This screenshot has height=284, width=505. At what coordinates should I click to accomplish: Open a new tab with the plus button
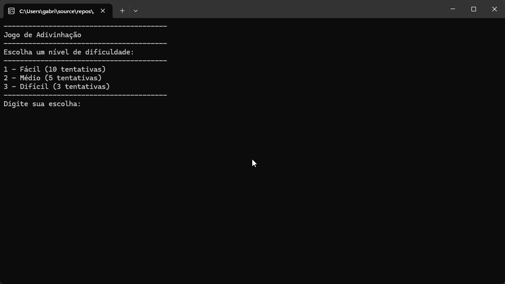click(122, 11)
